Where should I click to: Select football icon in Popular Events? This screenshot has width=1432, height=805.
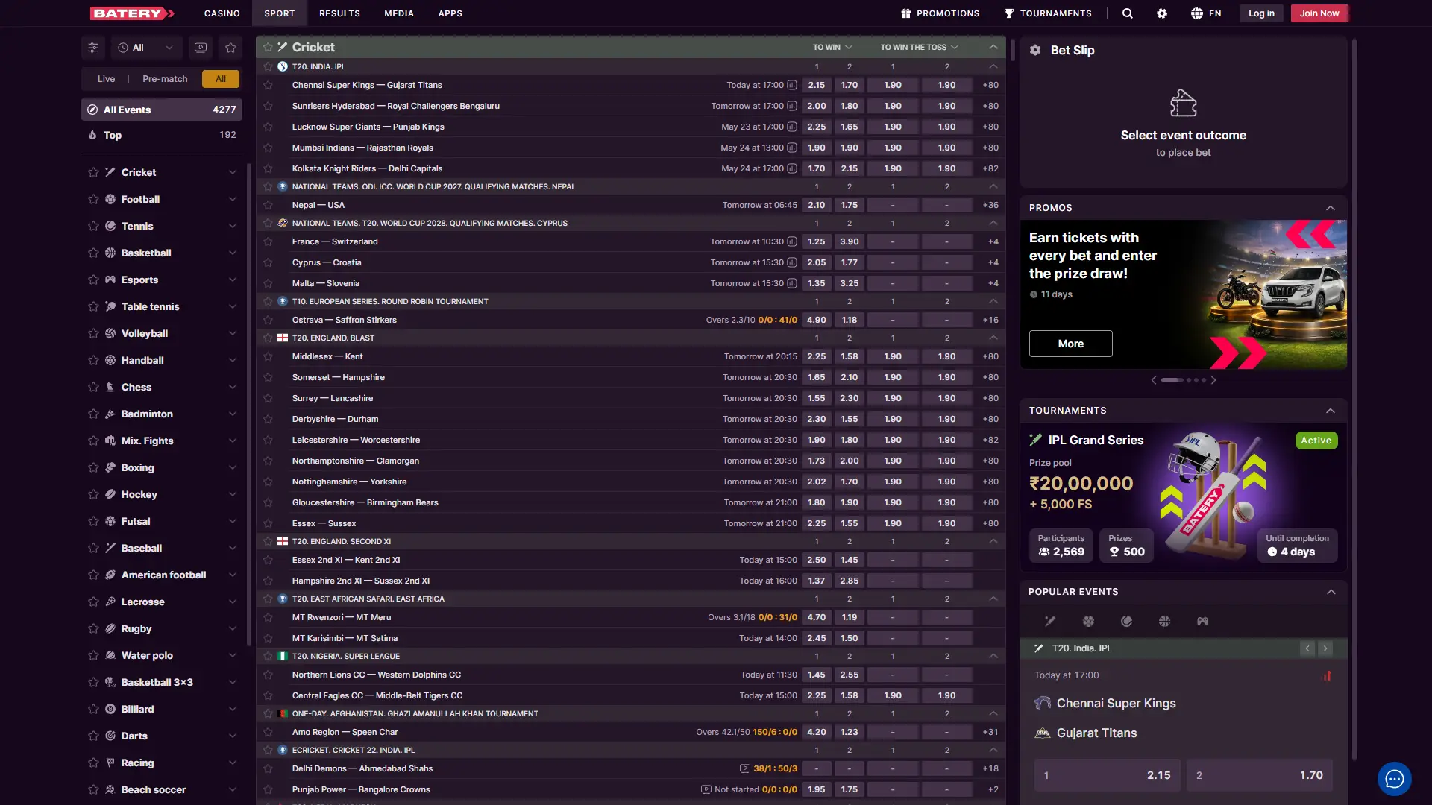tap(1088, 621)
